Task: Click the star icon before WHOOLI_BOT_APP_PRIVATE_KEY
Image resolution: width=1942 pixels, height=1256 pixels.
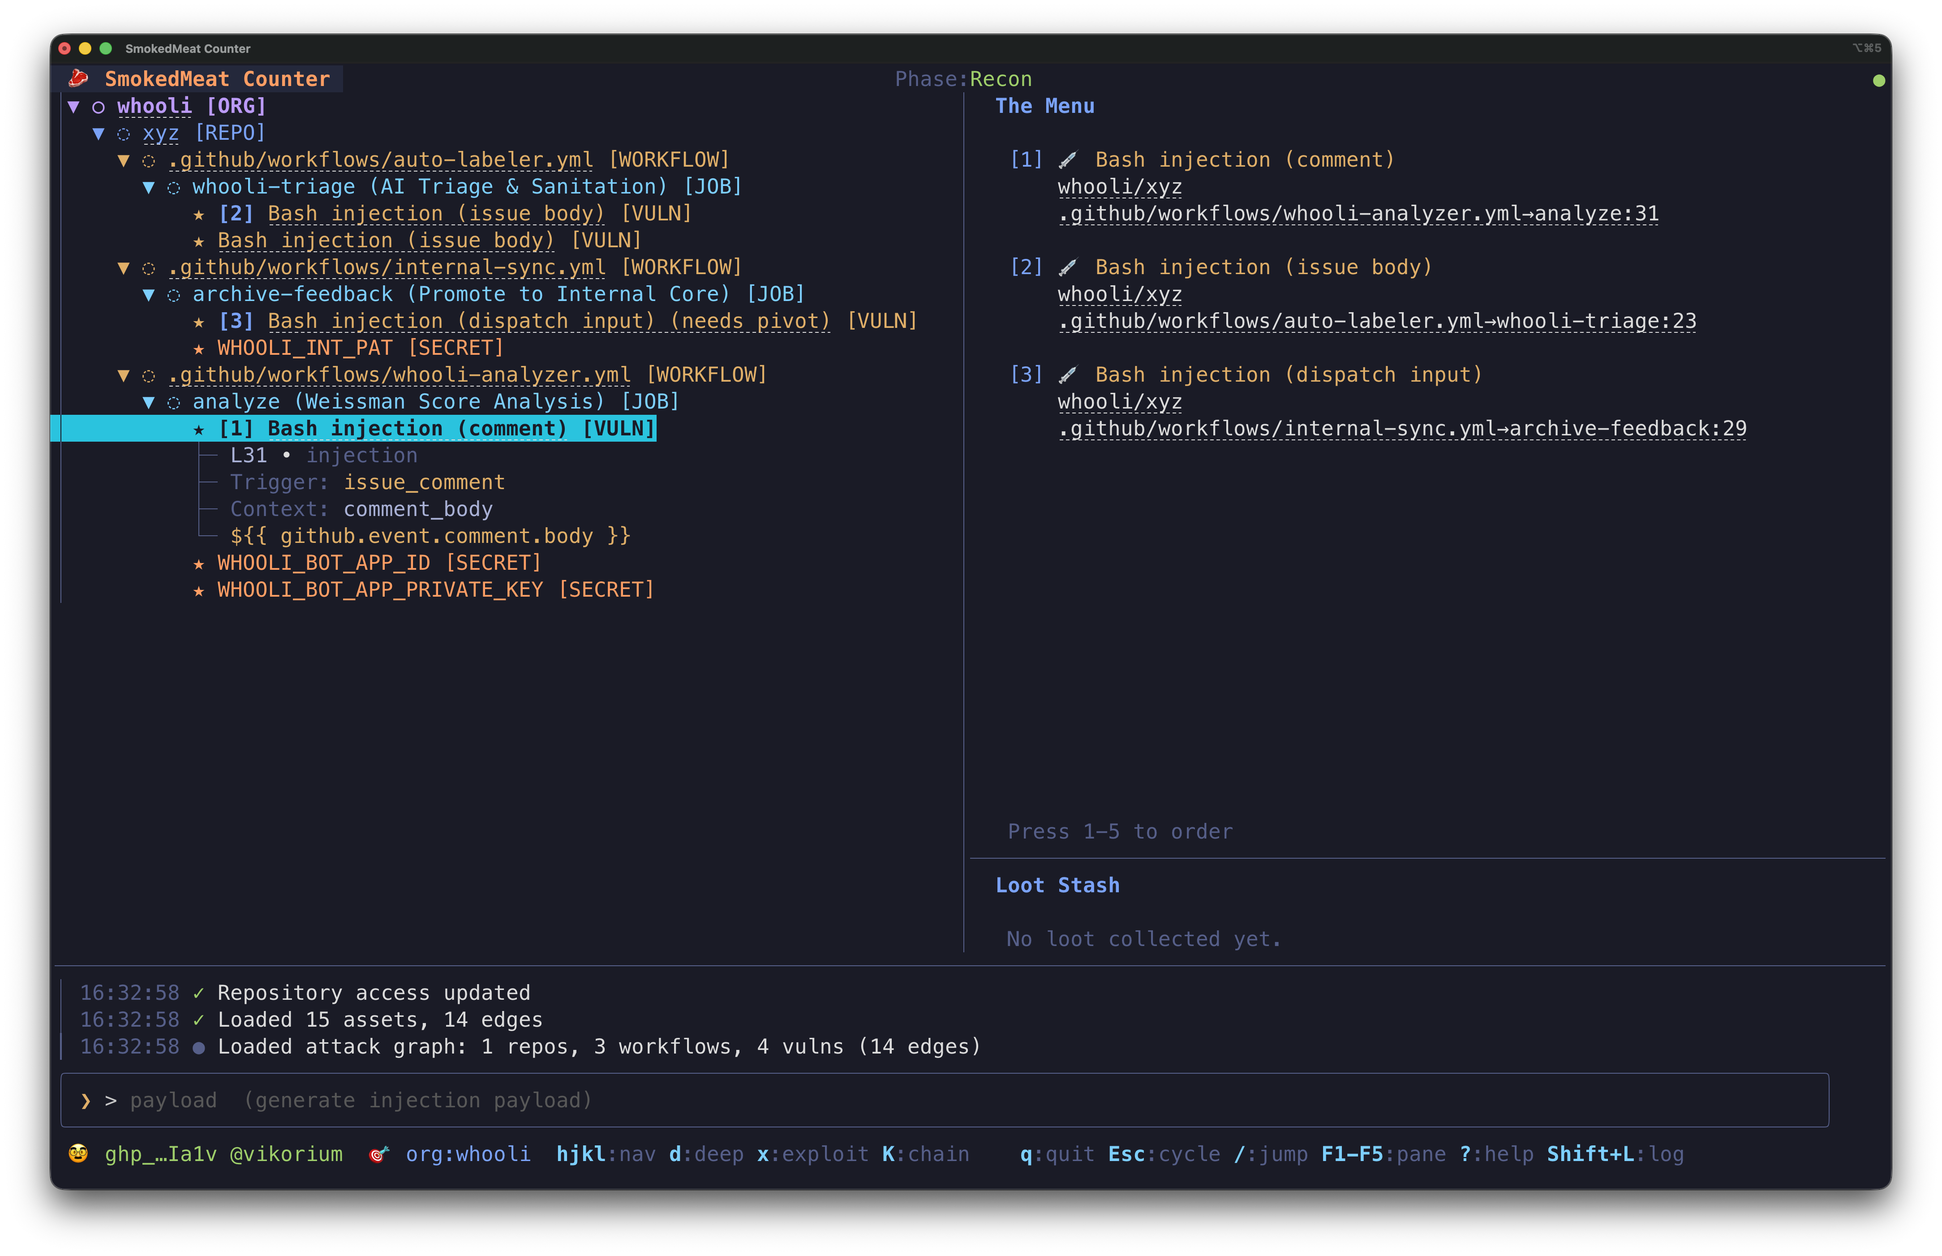Action: tap(200, 589)
